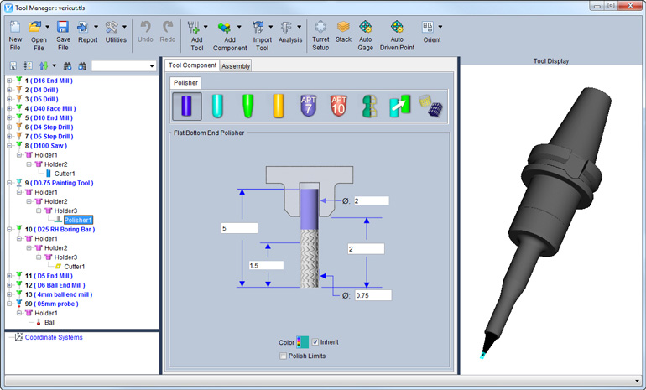This screenshot has width=646, height=390.
Task: Uncheck the Inherit color checkbox
Action: click(x=315, y=342)
